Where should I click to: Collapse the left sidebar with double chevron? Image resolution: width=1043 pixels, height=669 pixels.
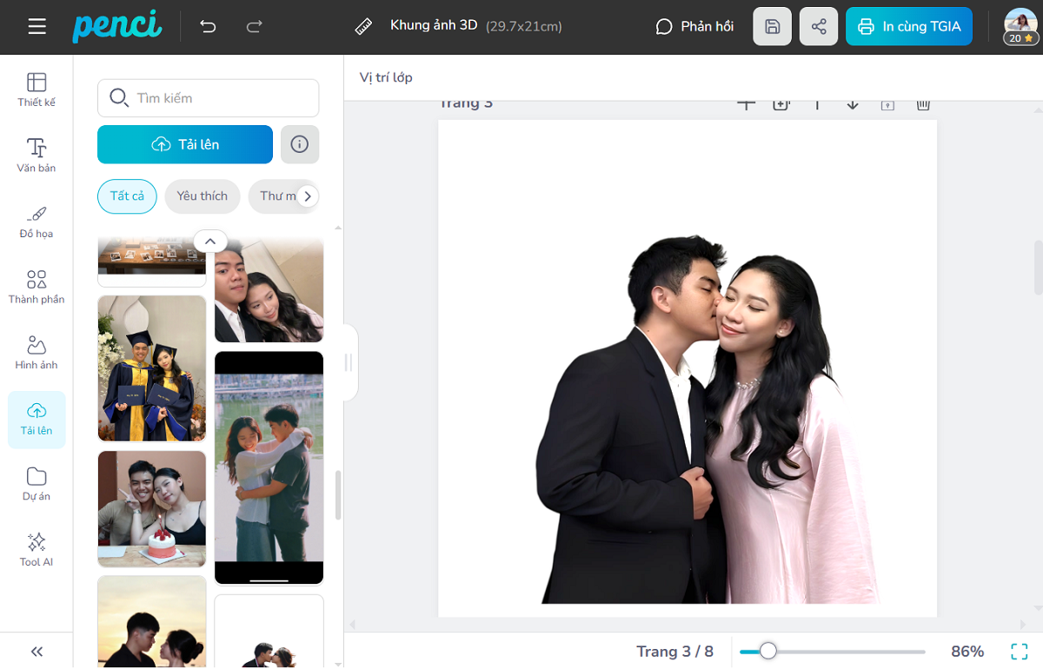(x=37, y=652)
